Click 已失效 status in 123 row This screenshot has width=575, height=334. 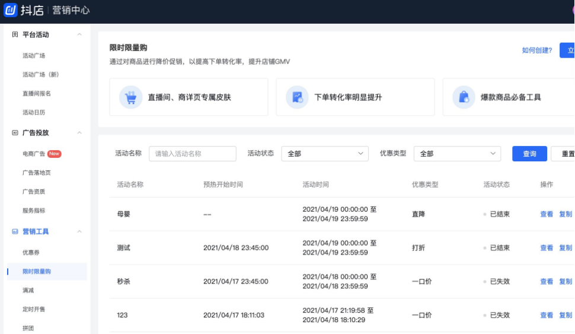pyautogui.click(x=500, y=315)
